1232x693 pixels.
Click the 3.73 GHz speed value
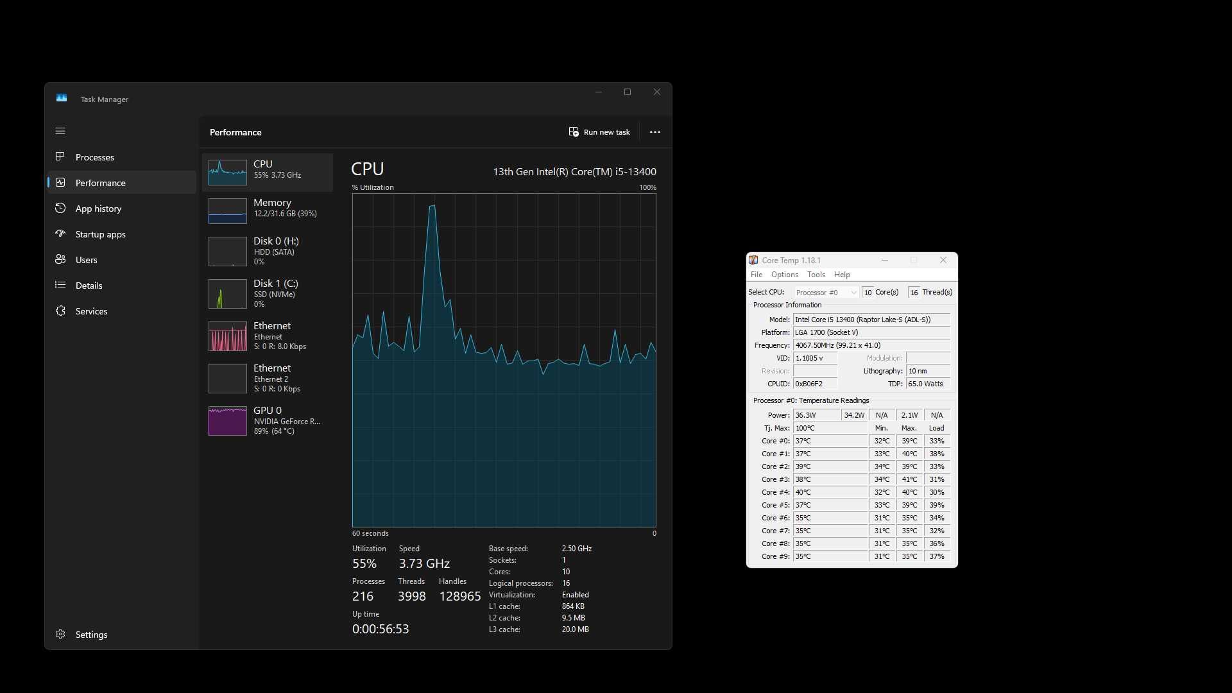tap(424, 563)
